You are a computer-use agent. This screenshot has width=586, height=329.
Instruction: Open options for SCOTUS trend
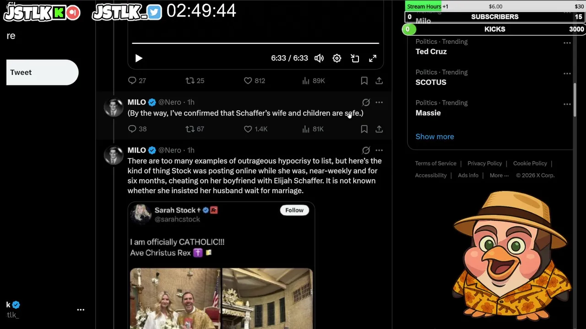567,74
